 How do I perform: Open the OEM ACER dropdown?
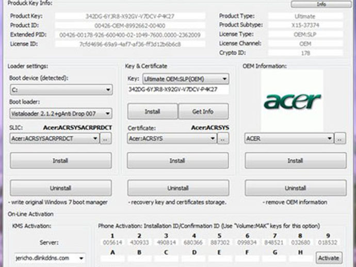pos(289,138)
